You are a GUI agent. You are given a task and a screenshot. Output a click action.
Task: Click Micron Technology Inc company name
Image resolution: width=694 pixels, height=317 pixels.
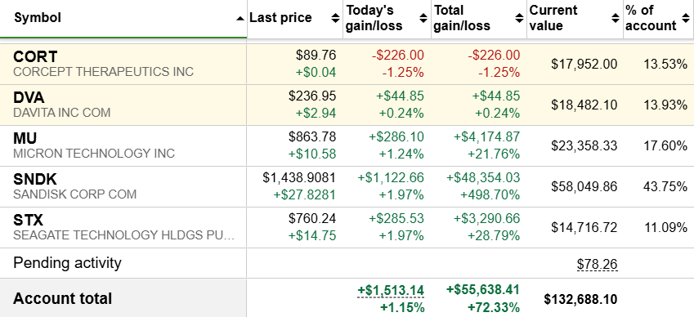94,154
